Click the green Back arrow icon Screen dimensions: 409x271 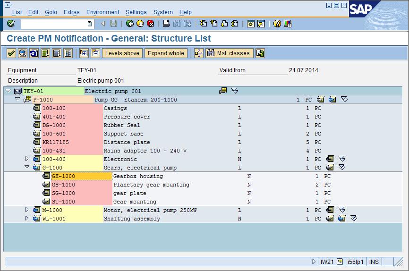pos(129,24)
